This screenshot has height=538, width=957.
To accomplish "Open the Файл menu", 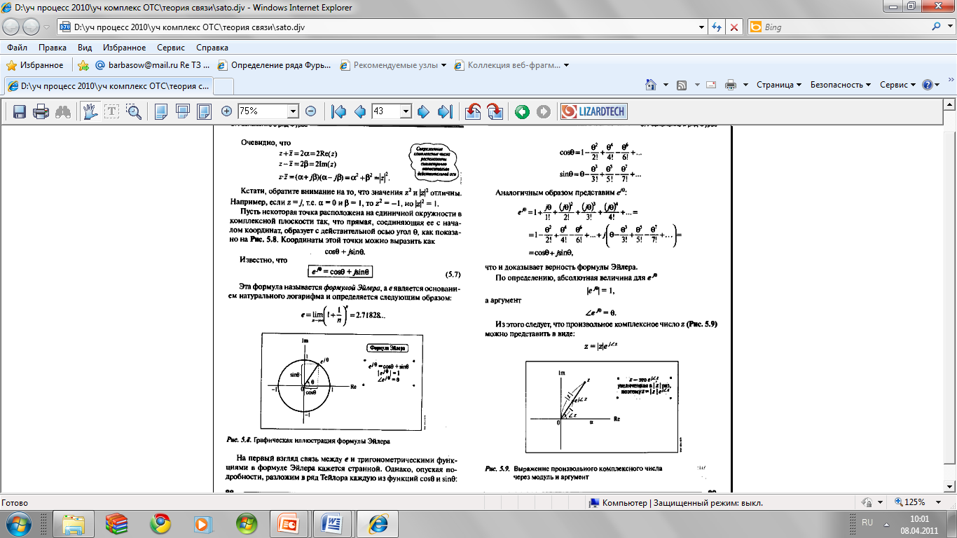I will (x=18, y=48).
